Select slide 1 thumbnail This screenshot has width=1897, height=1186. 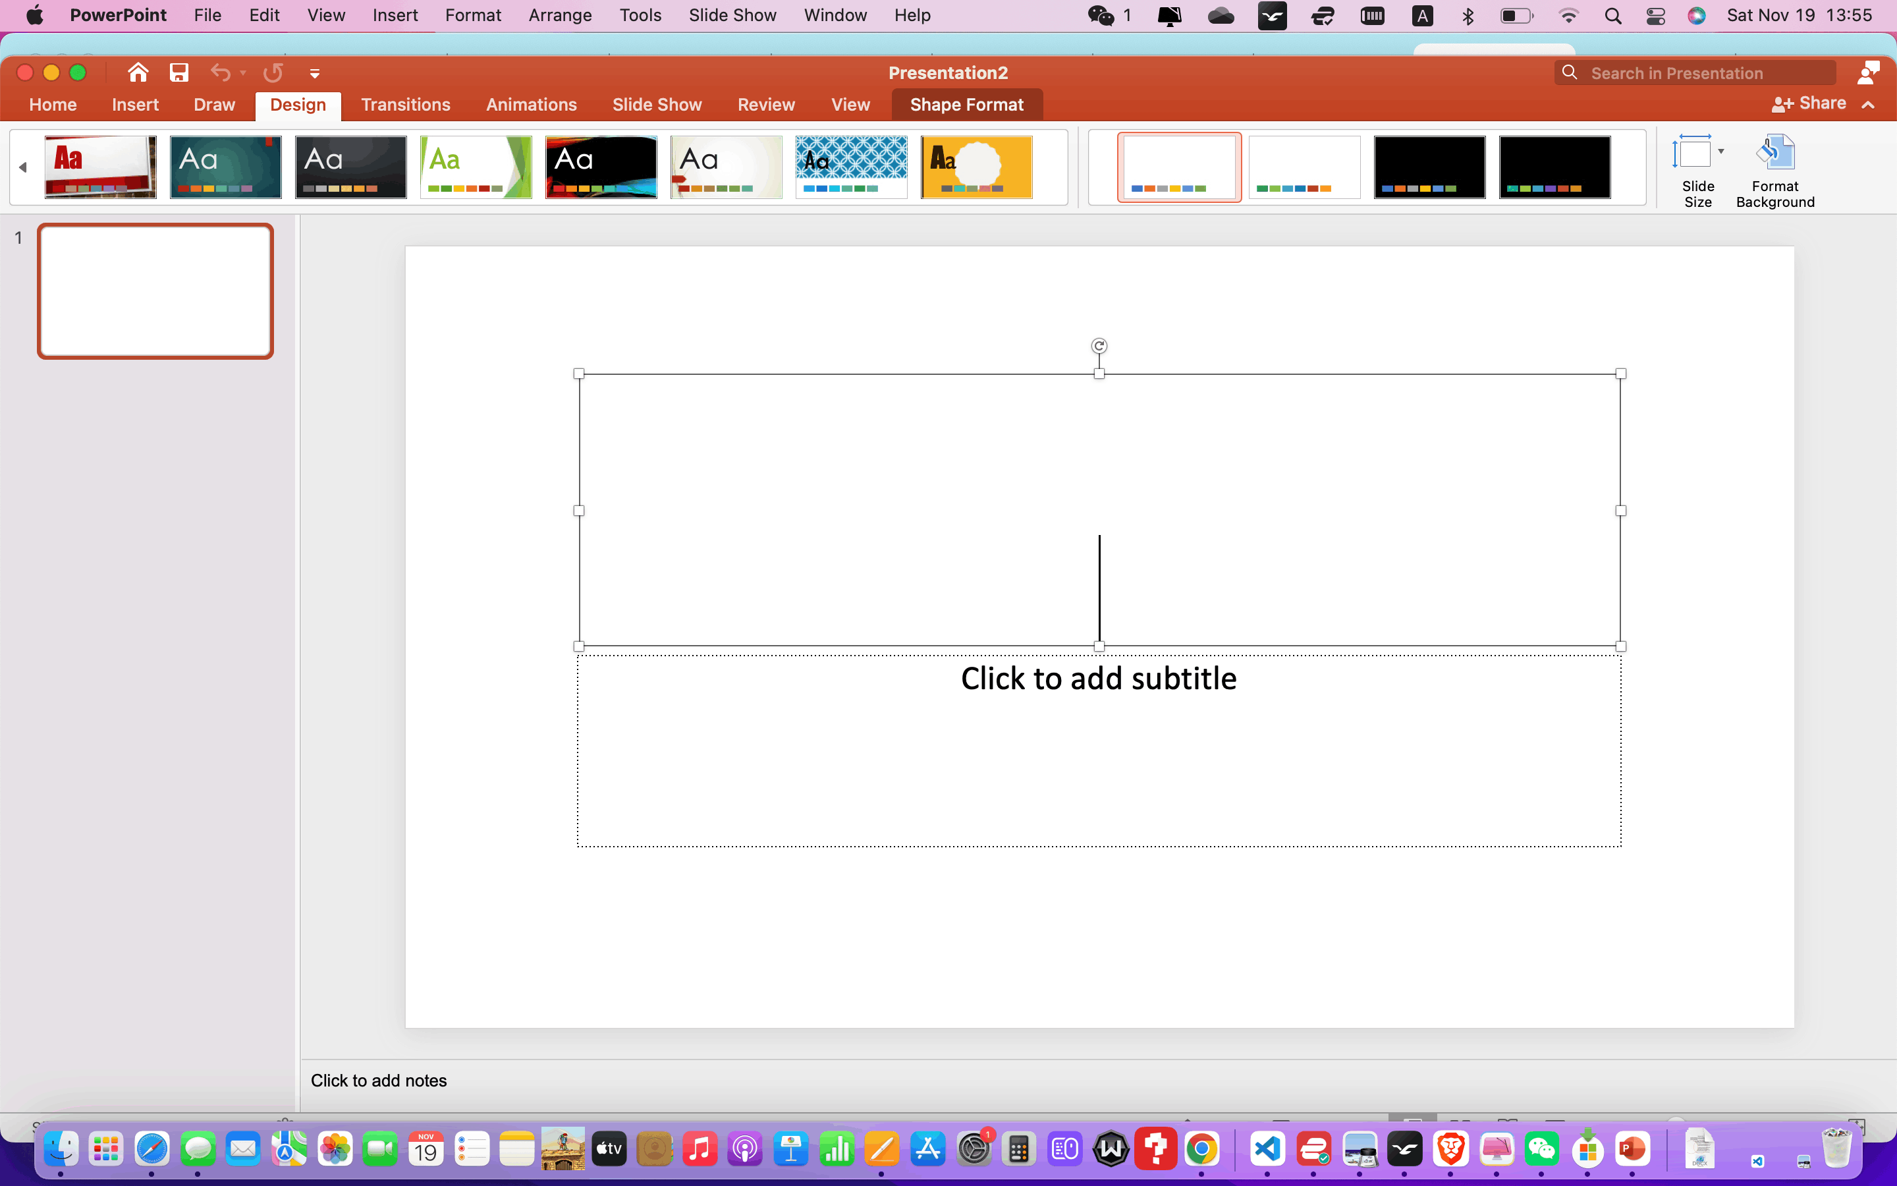(x=155, y=291)
